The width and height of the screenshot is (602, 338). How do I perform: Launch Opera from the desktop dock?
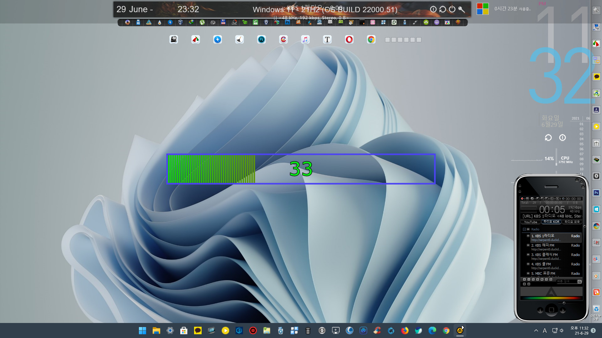(349, 39)
